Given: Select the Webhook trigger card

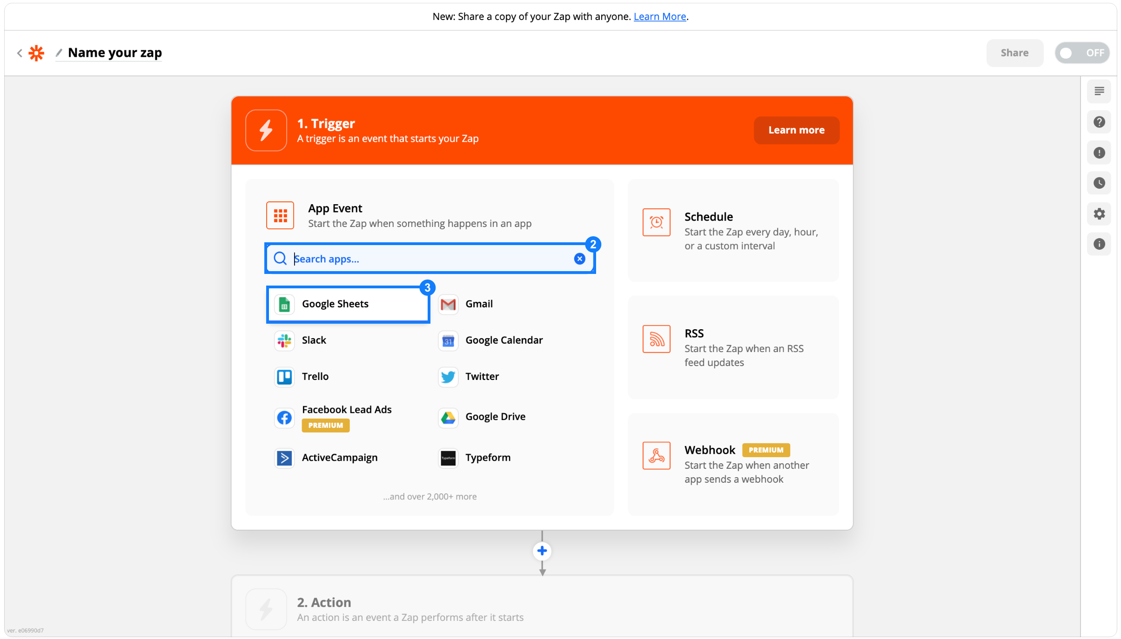Looking at the screenshot, I should click(x=733, y=464).
